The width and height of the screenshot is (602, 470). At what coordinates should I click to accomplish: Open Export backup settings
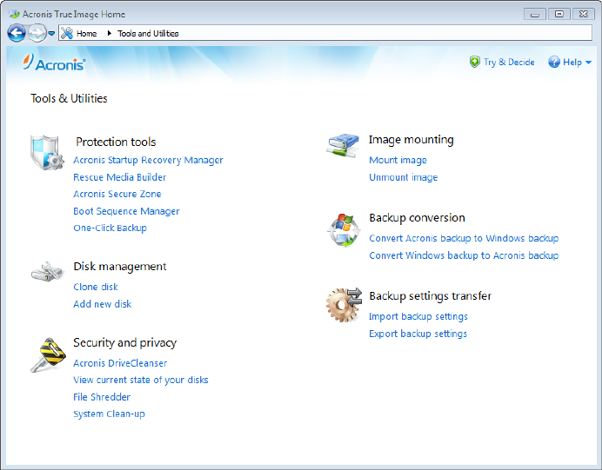pyautogui.click(x=418, y=334)
